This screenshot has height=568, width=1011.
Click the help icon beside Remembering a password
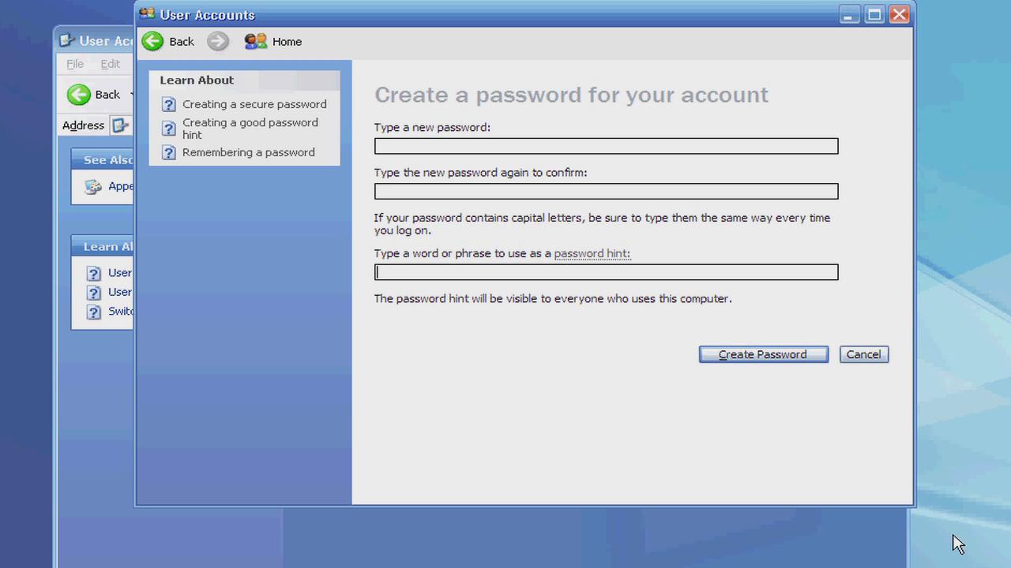pos(168,152)
